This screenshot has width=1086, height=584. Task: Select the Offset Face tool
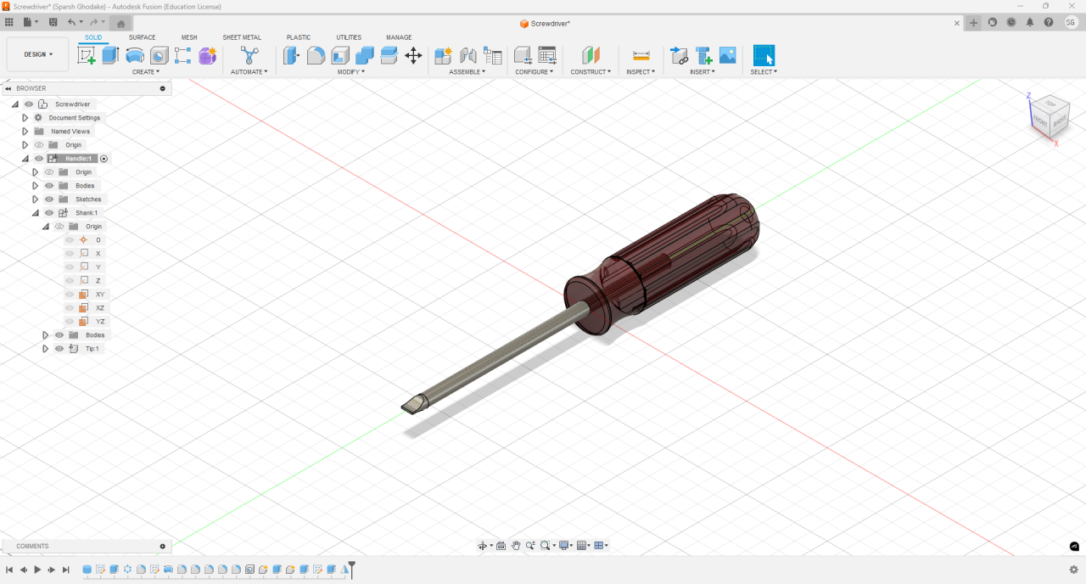click(x=389, y=55)
